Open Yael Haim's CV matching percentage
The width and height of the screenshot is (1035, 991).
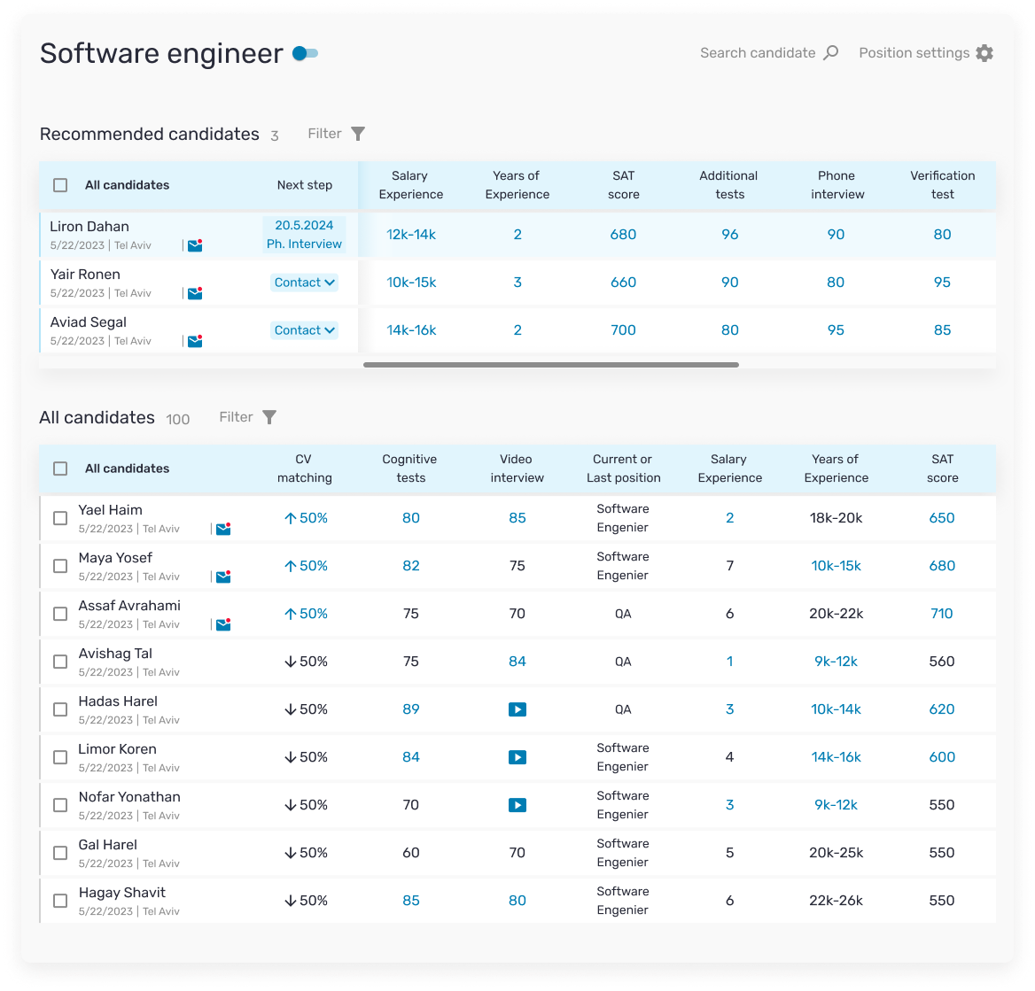tap(305, 517)
